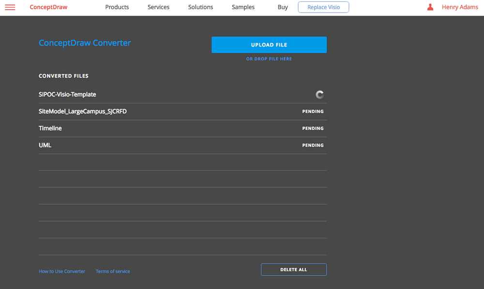Select the Timeline file name

coord(50,128)
